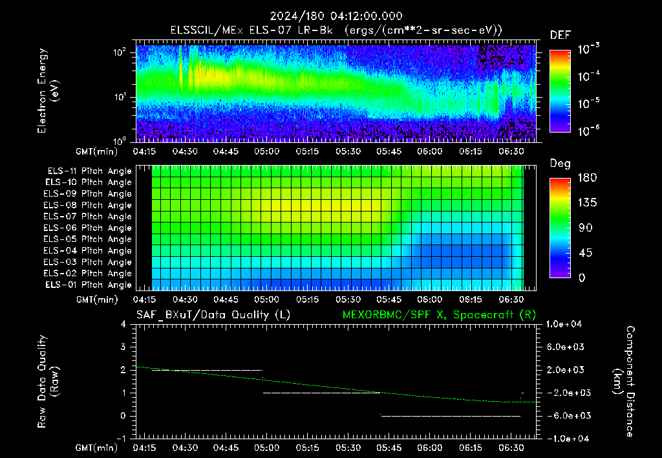Image resolution: width=662 pixels, height=458 pixels.
Task: Click the Electron Energy axis label
Action: [x=48, y=91]
